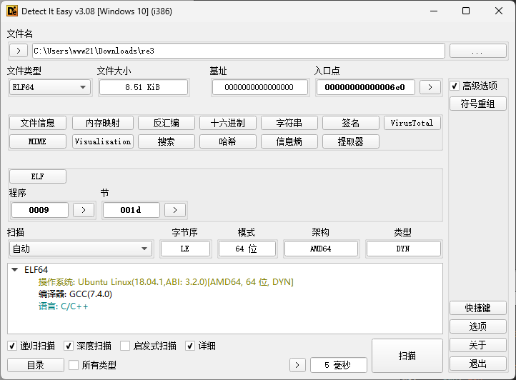Toggle the 递归扫描 checkbox
Viewport: 516px width, 380px height.
tap(12, 346)
